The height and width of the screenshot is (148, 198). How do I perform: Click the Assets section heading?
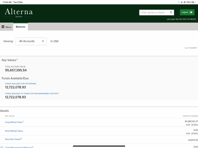pyautogui.click(x=5, y=111)
